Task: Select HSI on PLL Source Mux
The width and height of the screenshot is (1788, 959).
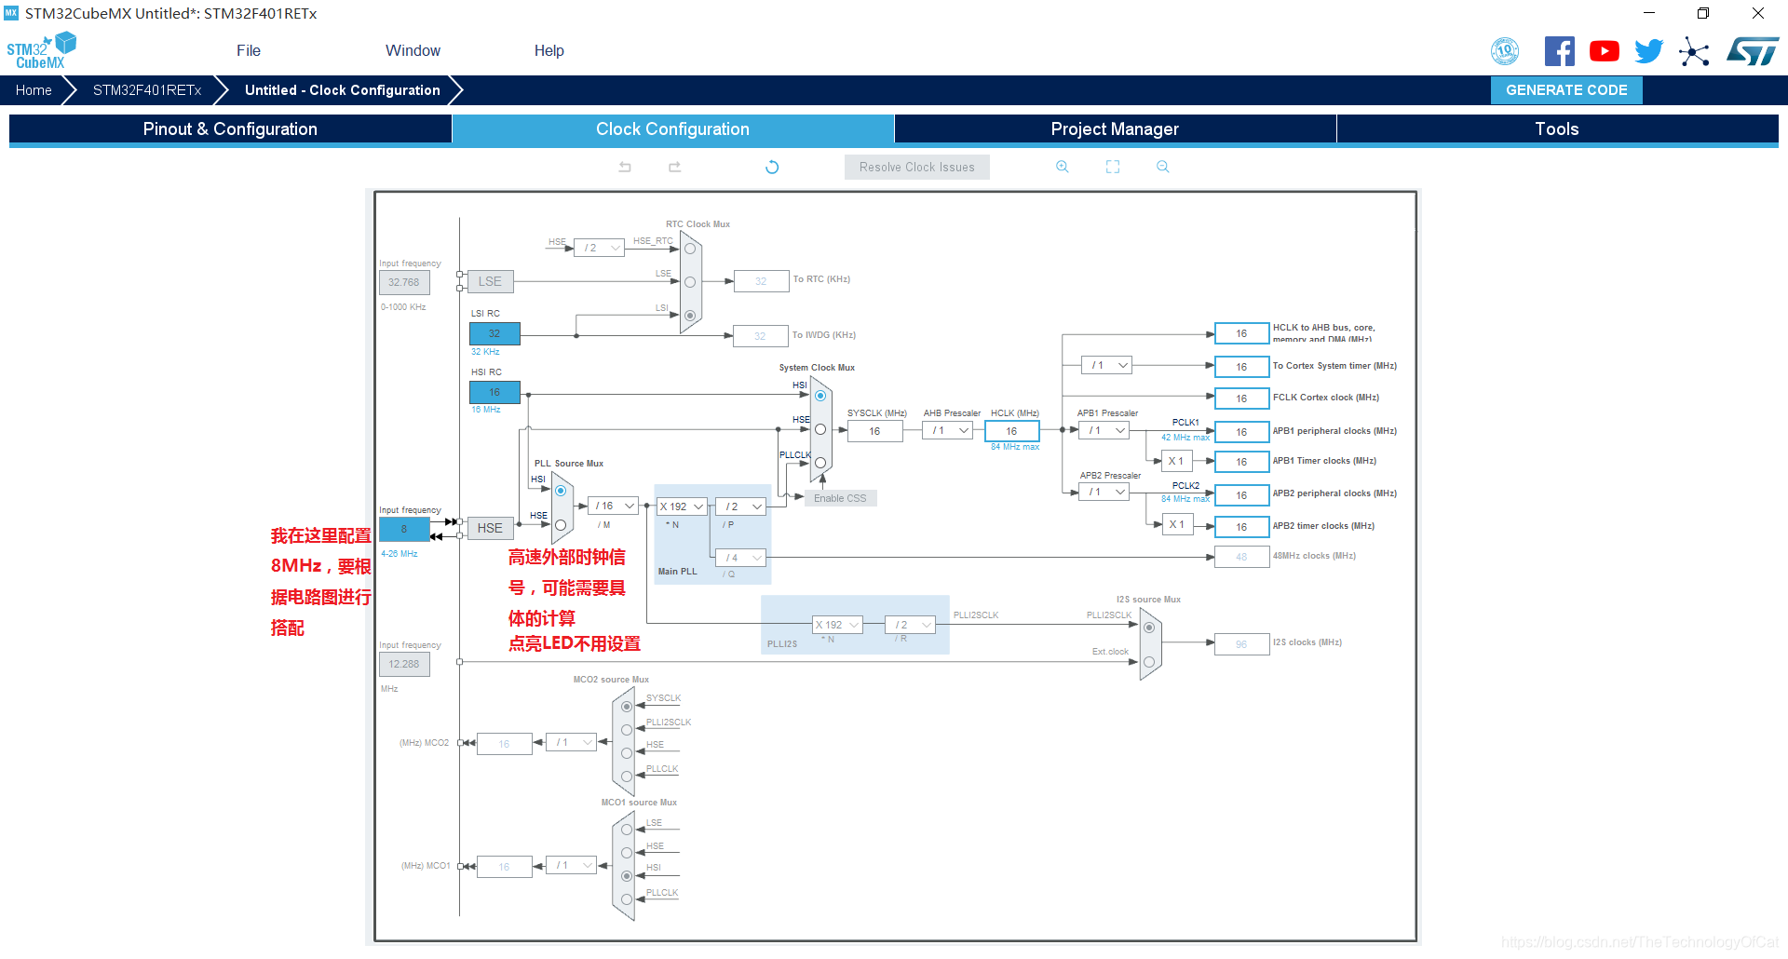Action: click(561, 491)
